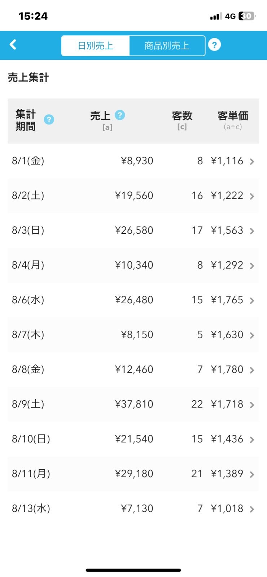Viewport: 267px width, 577px height.
Task: Open chevron on 8/4(月) row
Action: [252, 266]
